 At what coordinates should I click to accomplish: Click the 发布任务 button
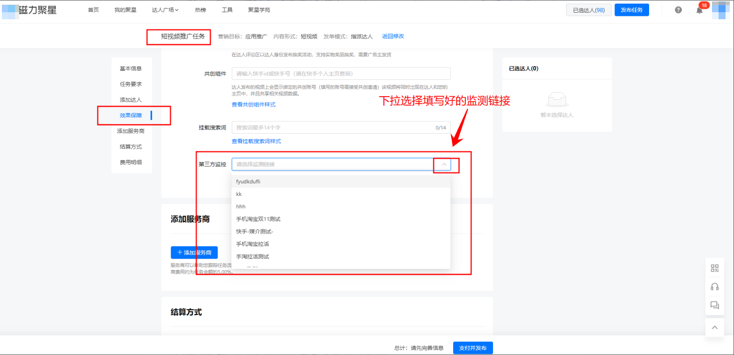632,10
